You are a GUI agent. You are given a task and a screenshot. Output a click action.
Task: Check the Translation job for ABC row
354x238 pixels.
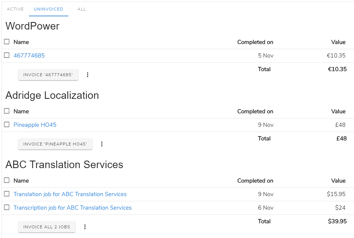pyautogui.click(x=7, y=194)
